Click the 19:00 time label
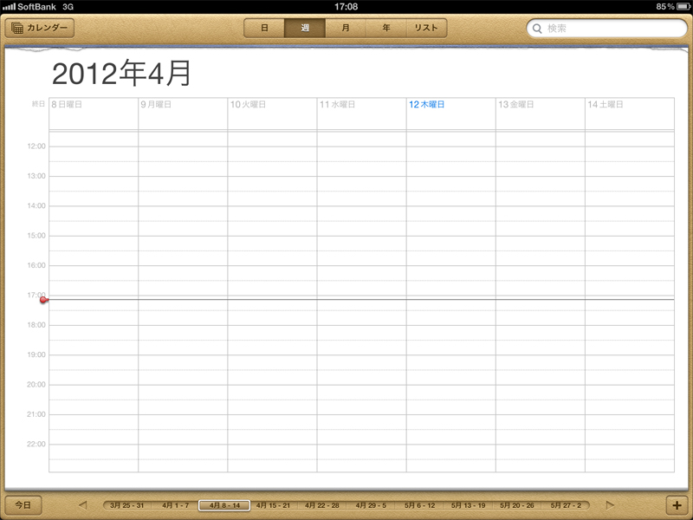The width and height of the screenshot is (693, 520). coord(36,354)
